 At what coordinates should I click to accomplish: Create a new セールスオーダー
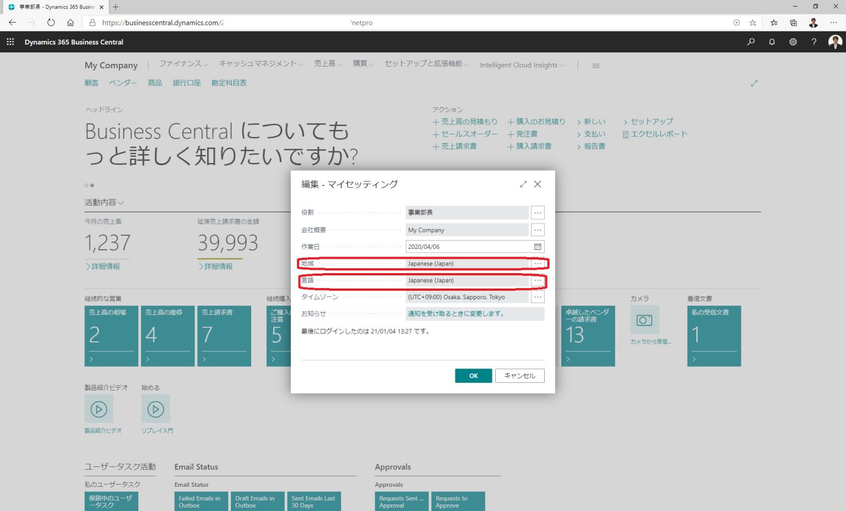[x=465, y=134]
